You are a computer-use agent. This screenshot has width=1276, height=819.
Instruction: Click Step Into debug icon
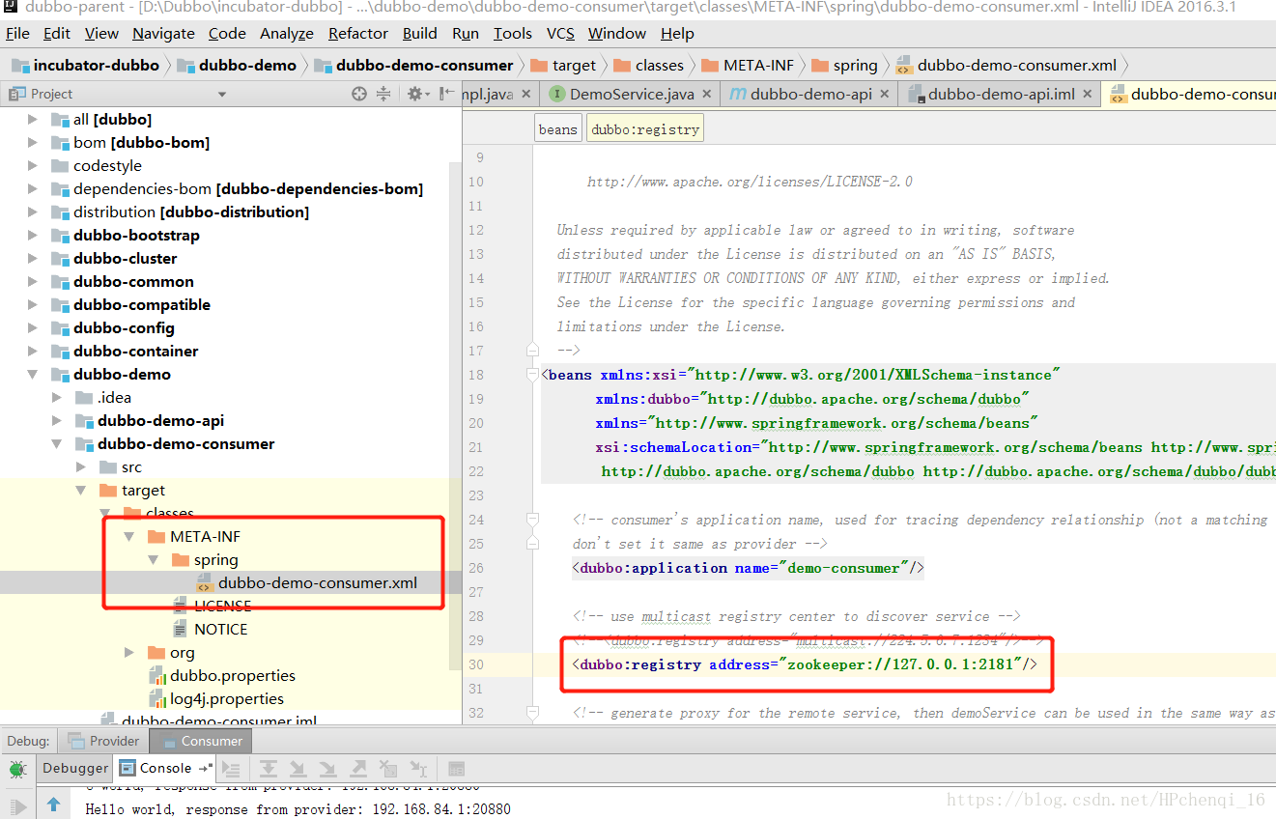click(298, 769)
